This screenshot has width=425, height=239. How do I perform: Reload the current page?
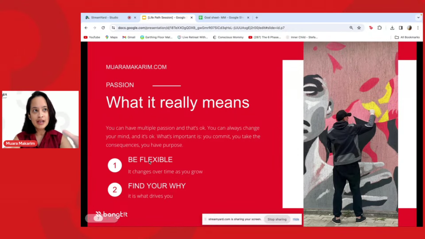[x=103, y=28]
